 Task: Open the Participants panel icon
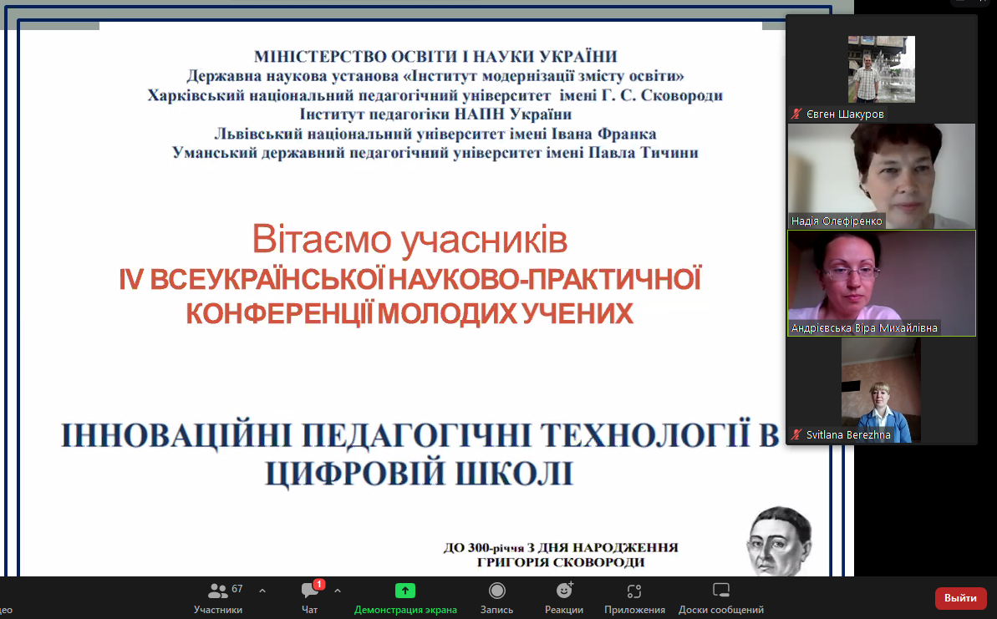(217, 591)
